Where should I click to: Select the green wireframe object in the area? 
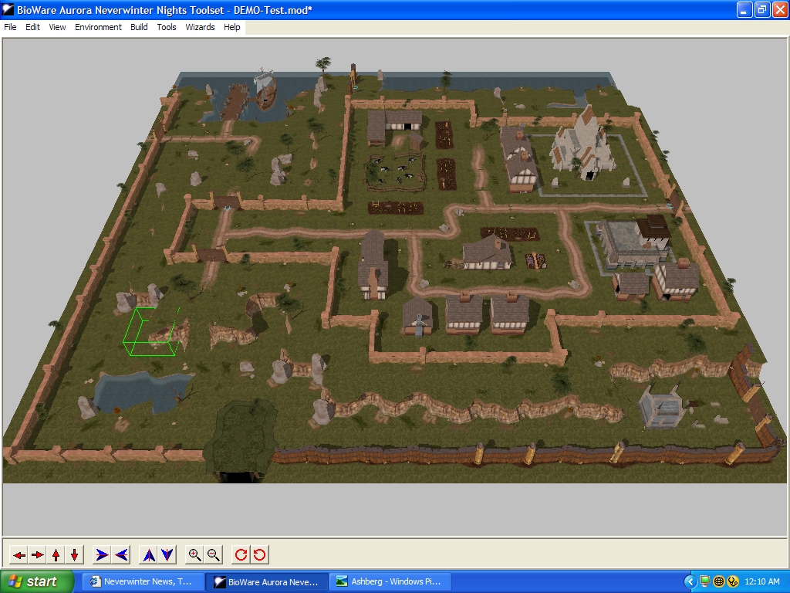coord(147,332)
